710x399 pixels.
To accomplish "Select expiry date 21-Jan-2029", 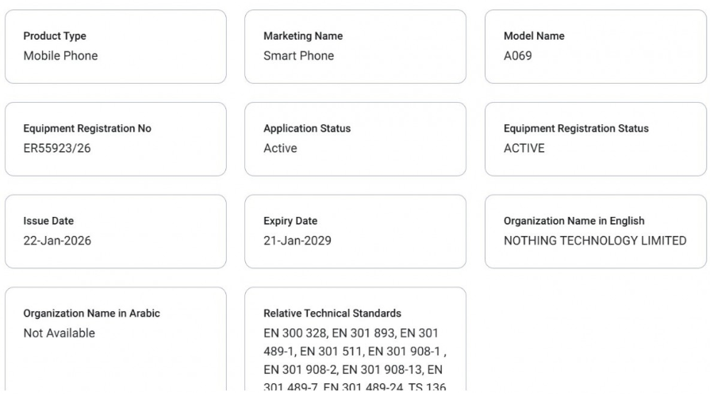I will [297, 241].
